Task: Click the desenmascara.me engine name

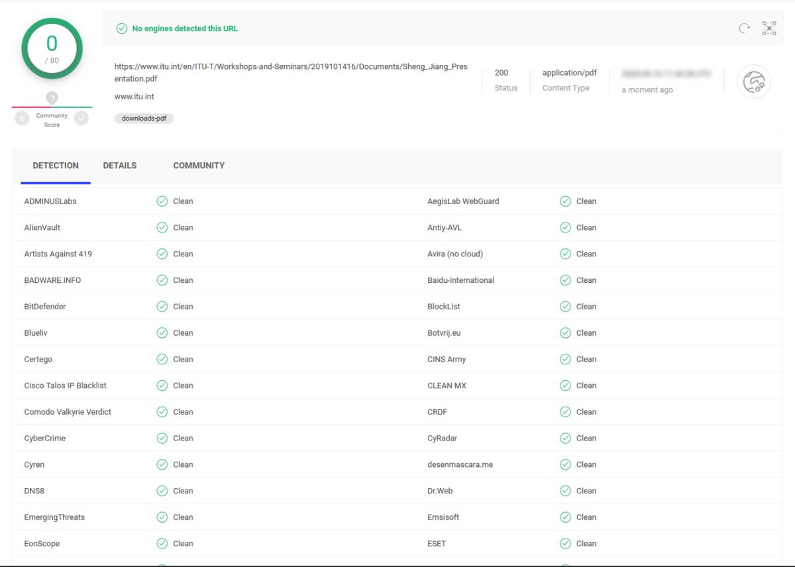Action: [x=460, y=465]
